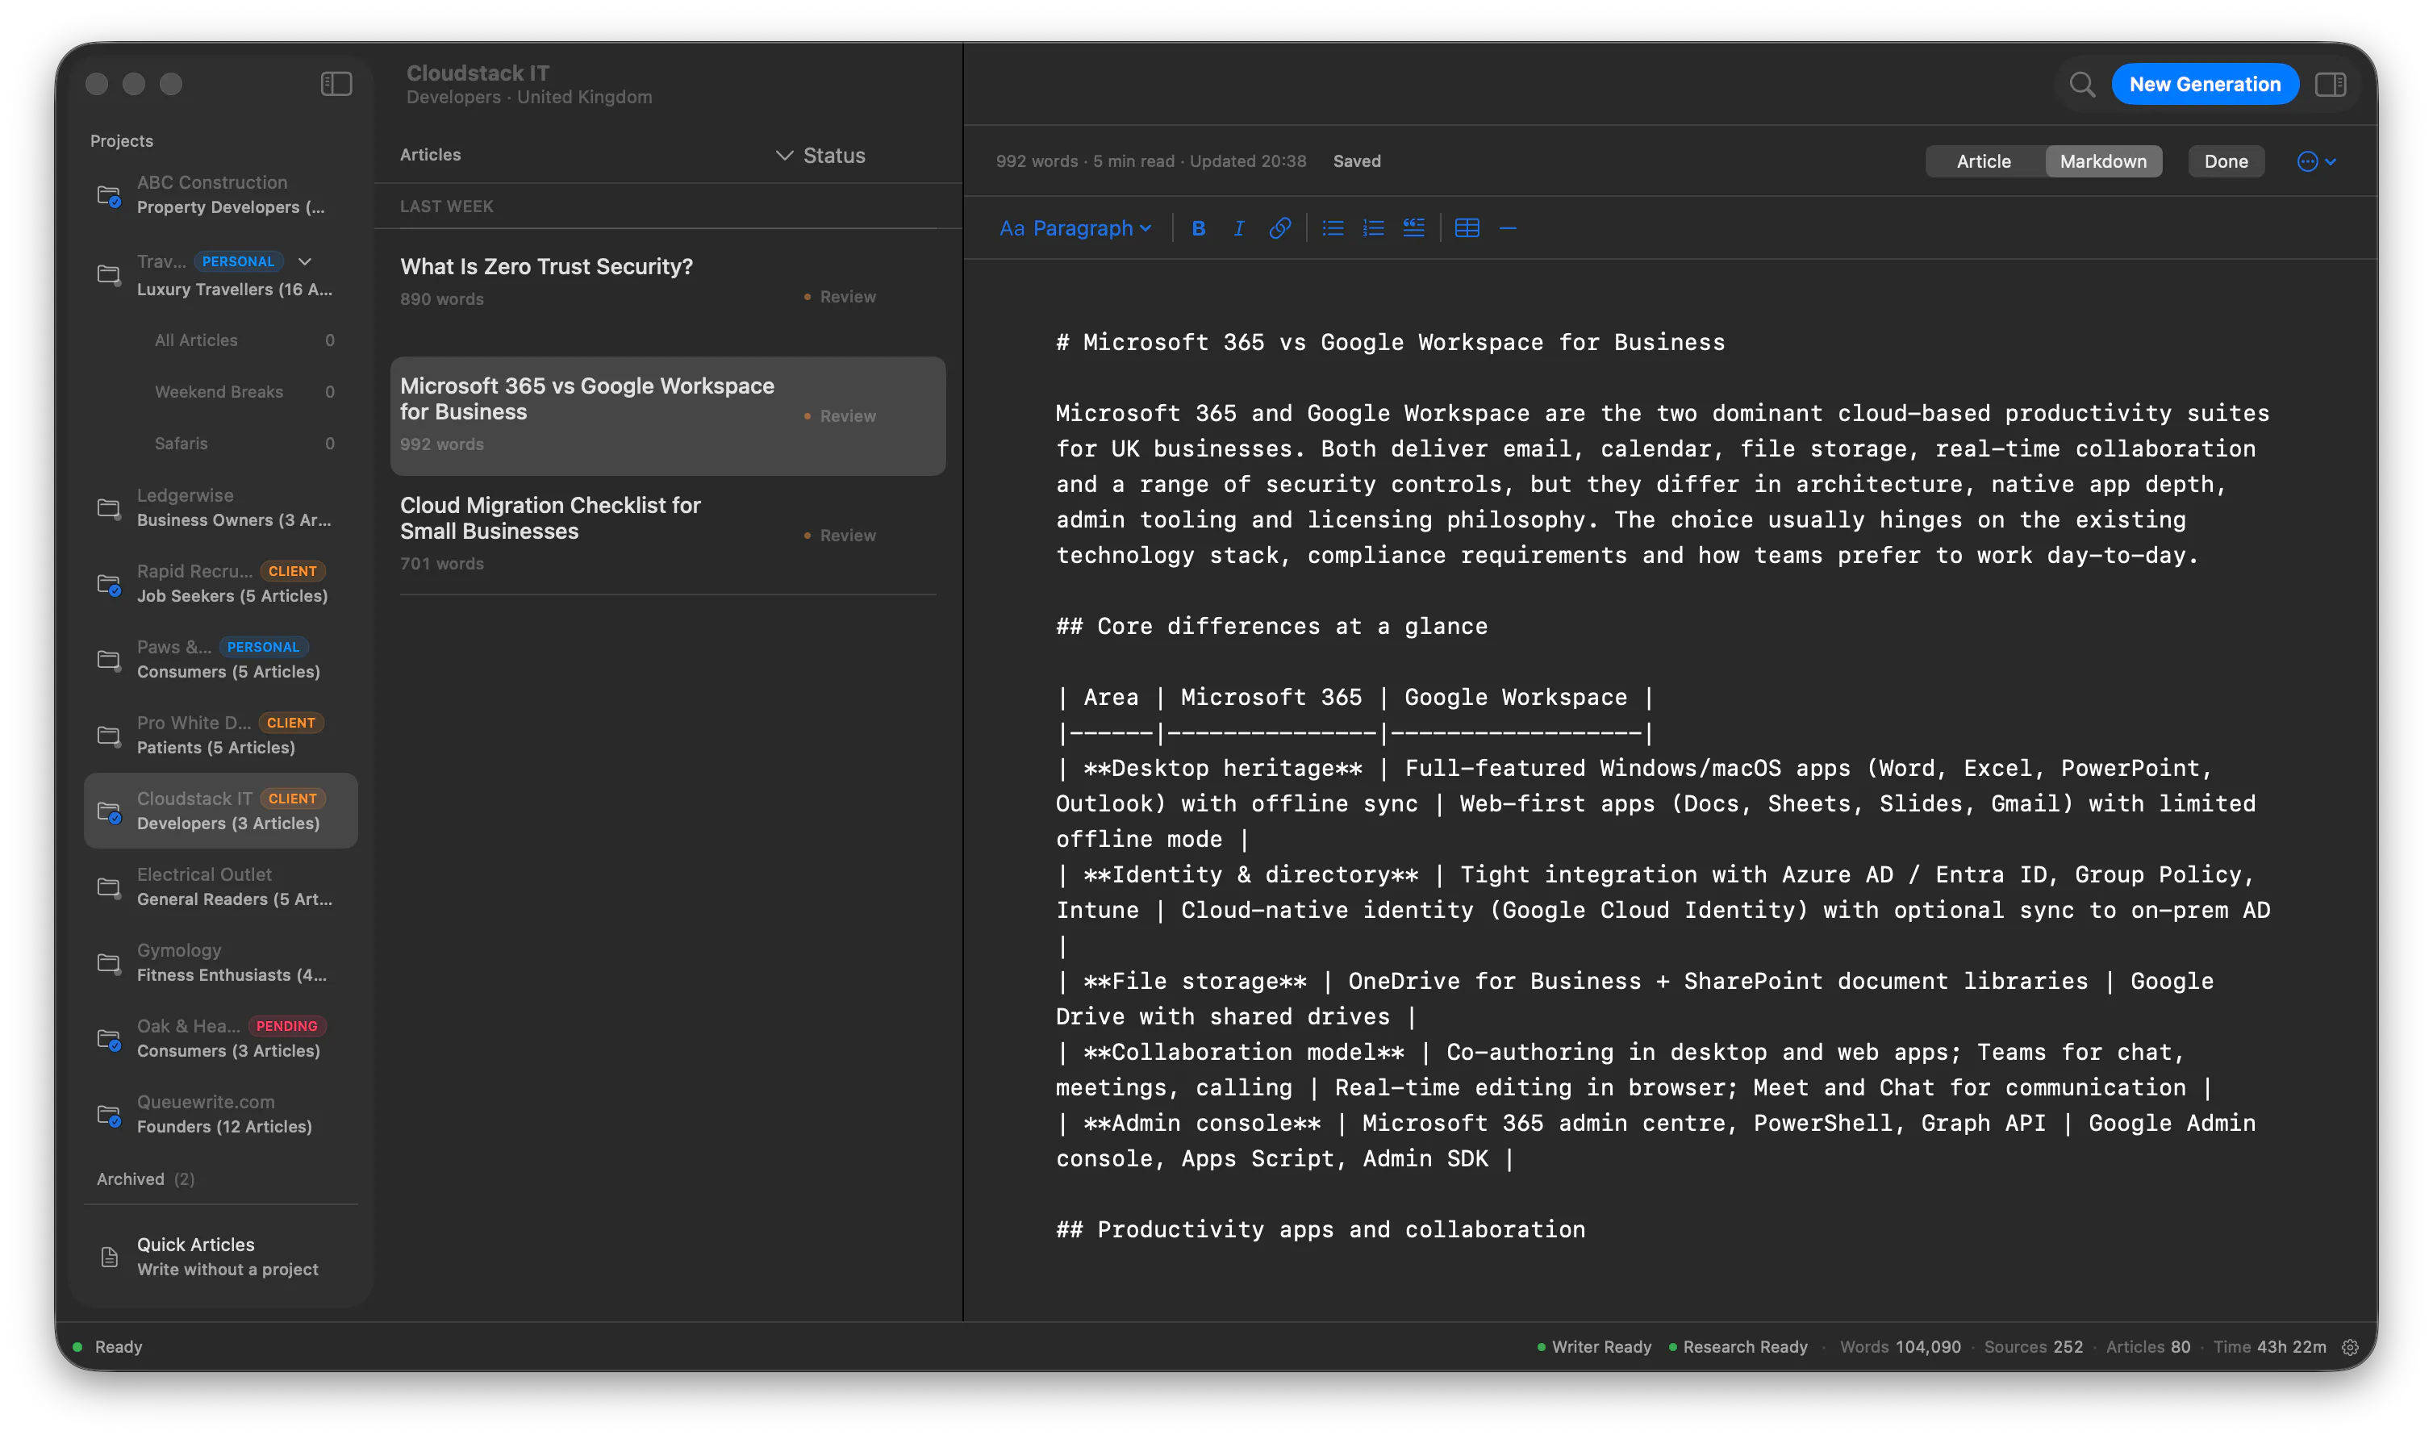Apply italic formatting
Screen dimensions: 2433x1439
click(x=1238, y=228)
